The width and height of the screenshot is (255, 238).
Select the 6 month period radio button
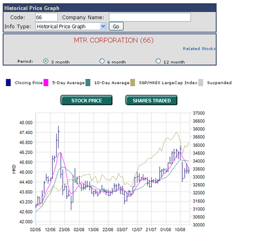(102, 61)
